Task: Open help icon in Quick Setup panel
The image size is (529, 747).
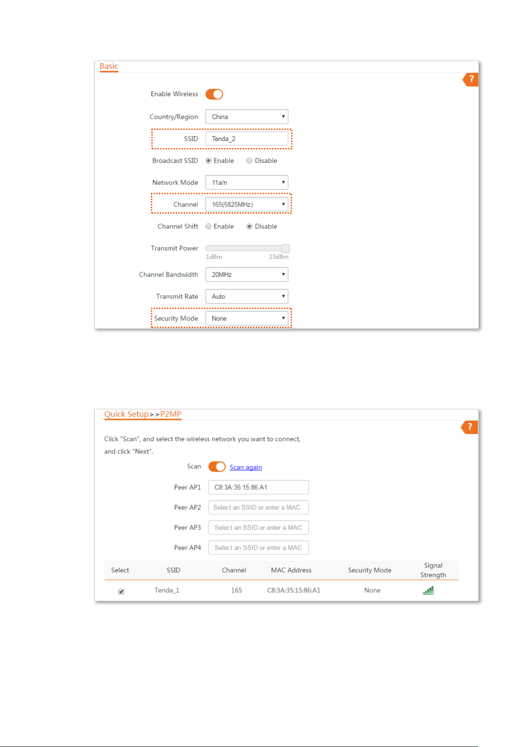Action: click(470, 427)
